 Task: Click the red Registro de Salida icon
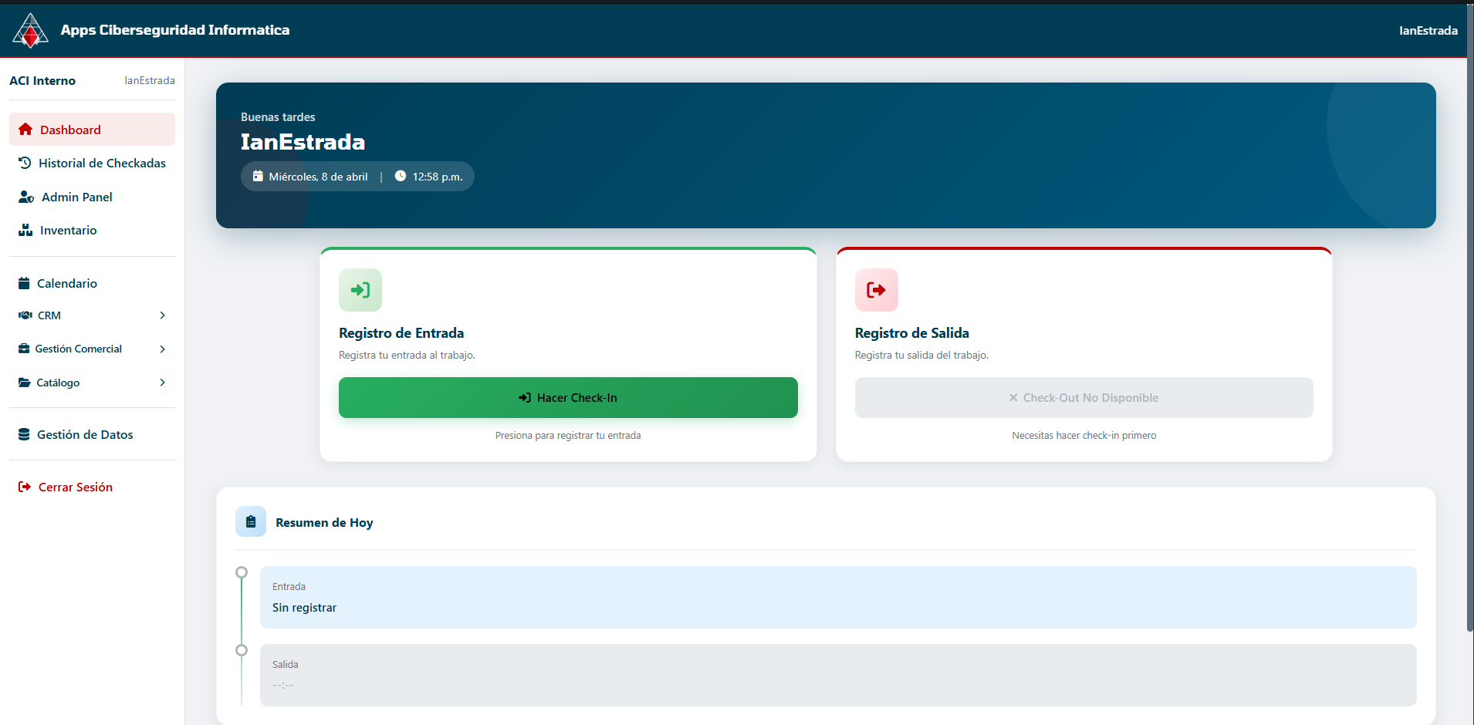(877, 290)
